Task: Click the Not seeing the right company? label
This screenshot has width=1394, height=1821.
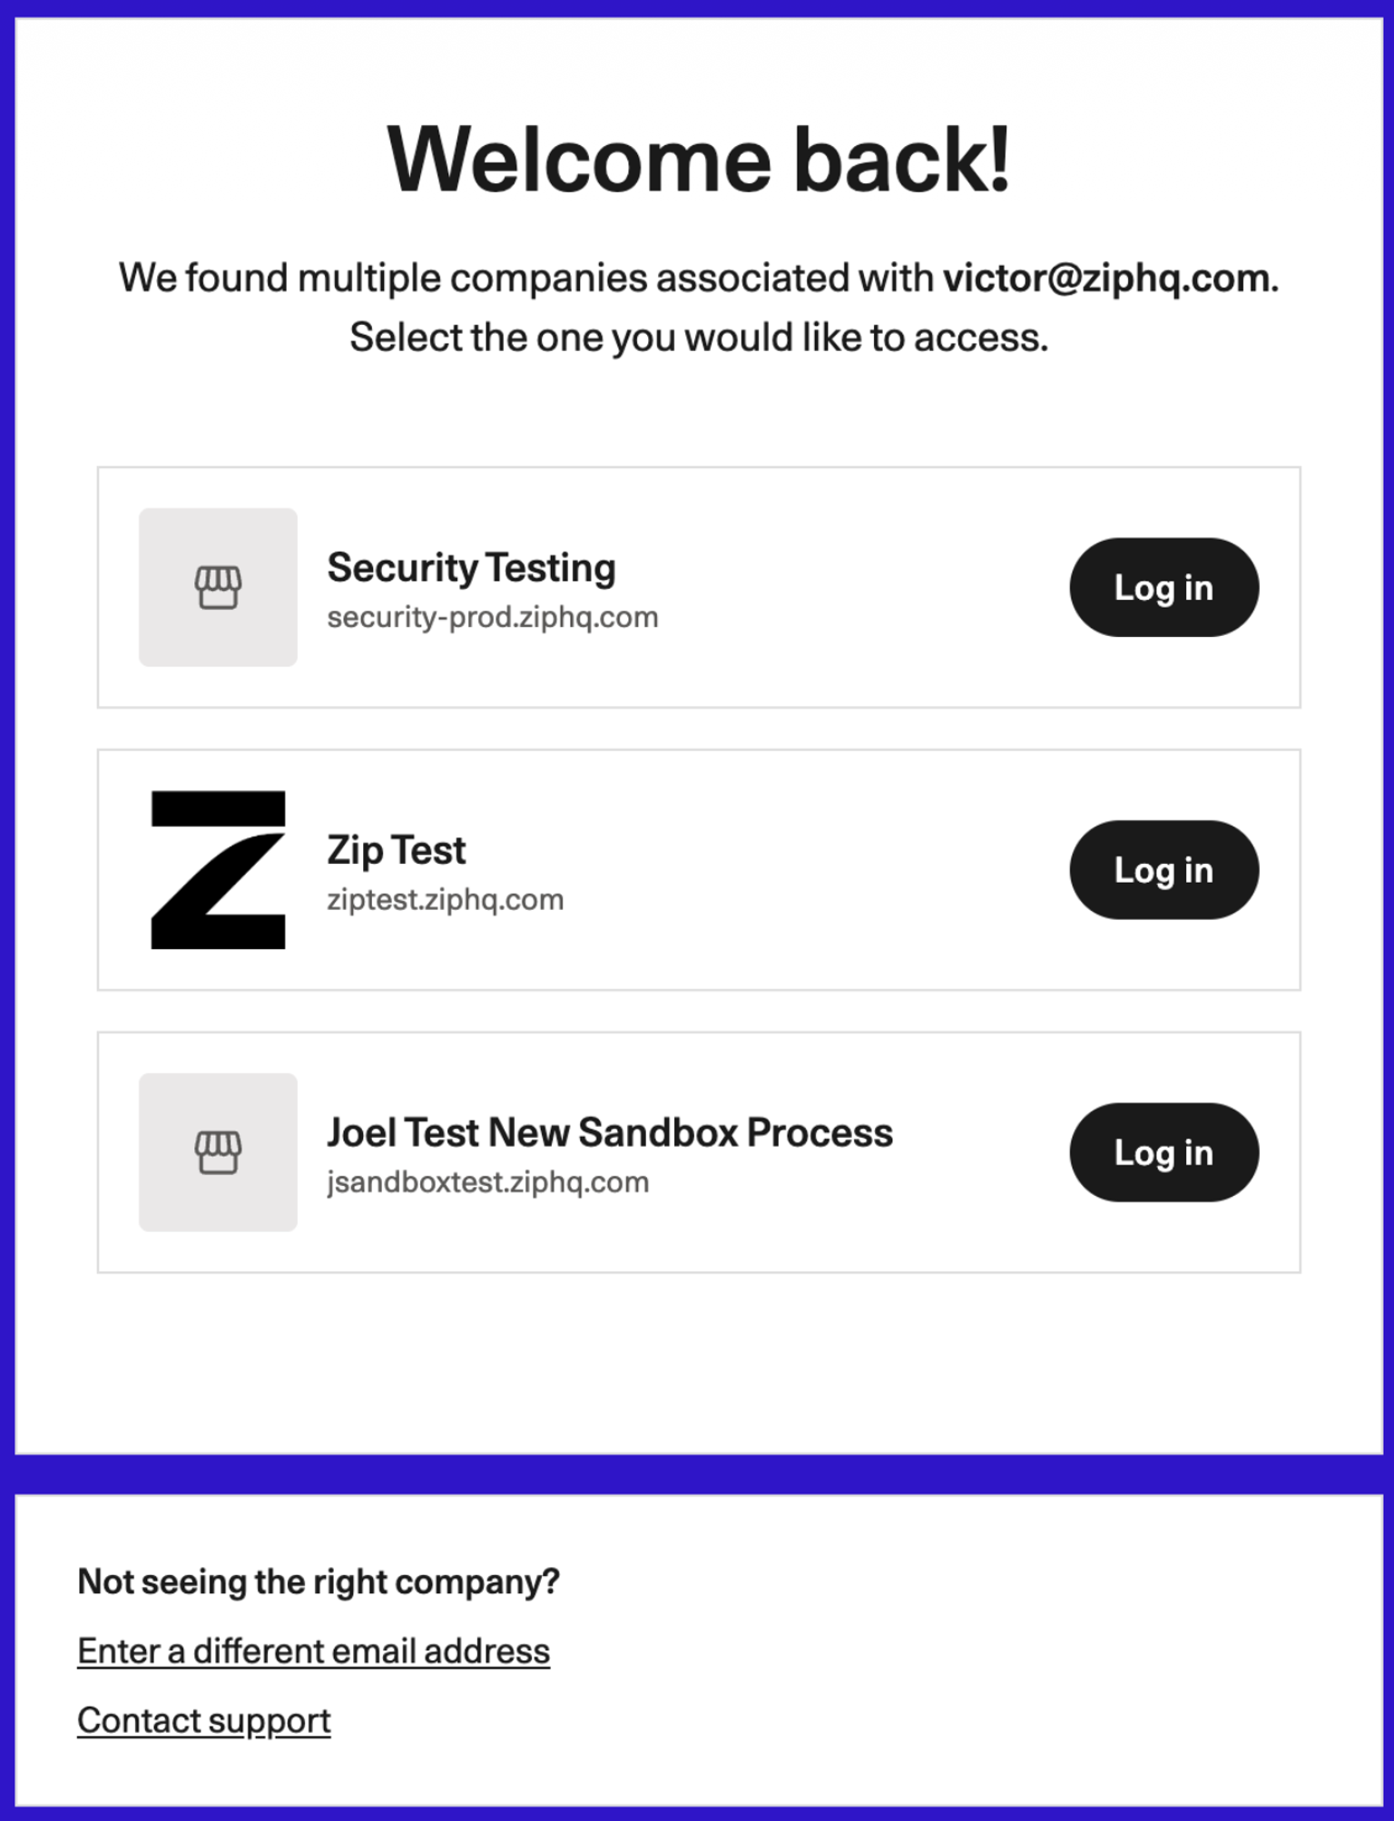Action: click(318, 1581)
